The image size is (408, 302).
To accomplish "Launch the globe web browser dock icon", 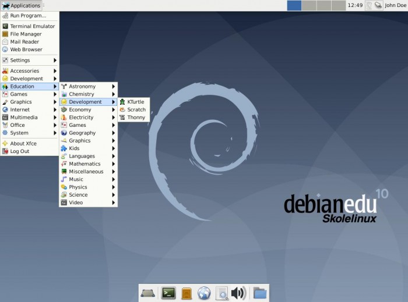I will click(203, 293).
